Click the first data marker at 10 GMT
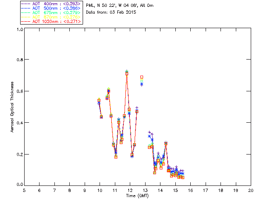Image resolution: width=258 pixels, height=206 pixels. tap(99, 100)
